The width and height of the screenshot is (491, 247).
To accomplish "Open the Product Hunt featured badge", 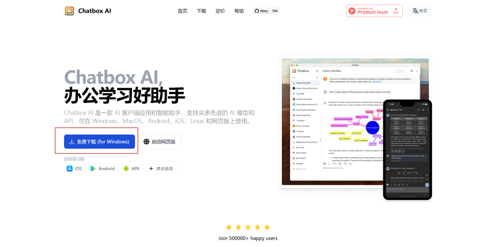I will pyautogui.click(x=374, y=11).
